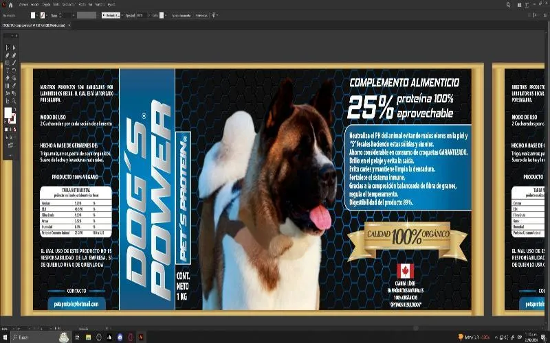Set paint mode to Color
Viewport: 550px width, 343px height.
pyautogui.click(x=6, y=130)
